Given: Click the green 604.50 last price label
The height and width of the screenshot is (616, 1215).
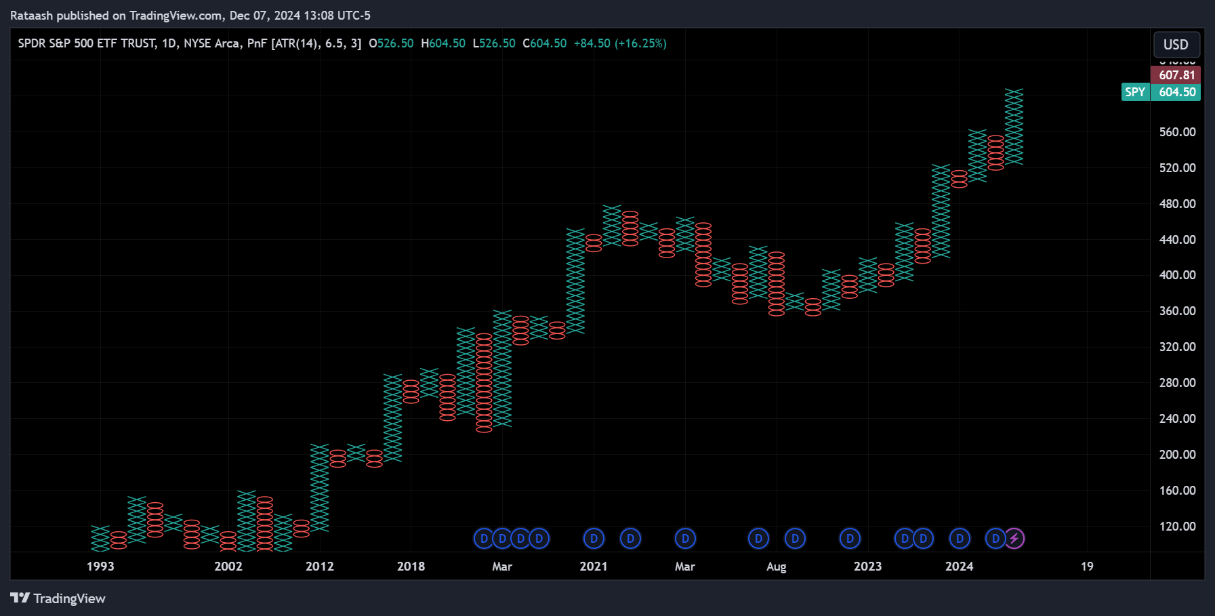Looking at the screenshot, I should [x=1176, y=92].
